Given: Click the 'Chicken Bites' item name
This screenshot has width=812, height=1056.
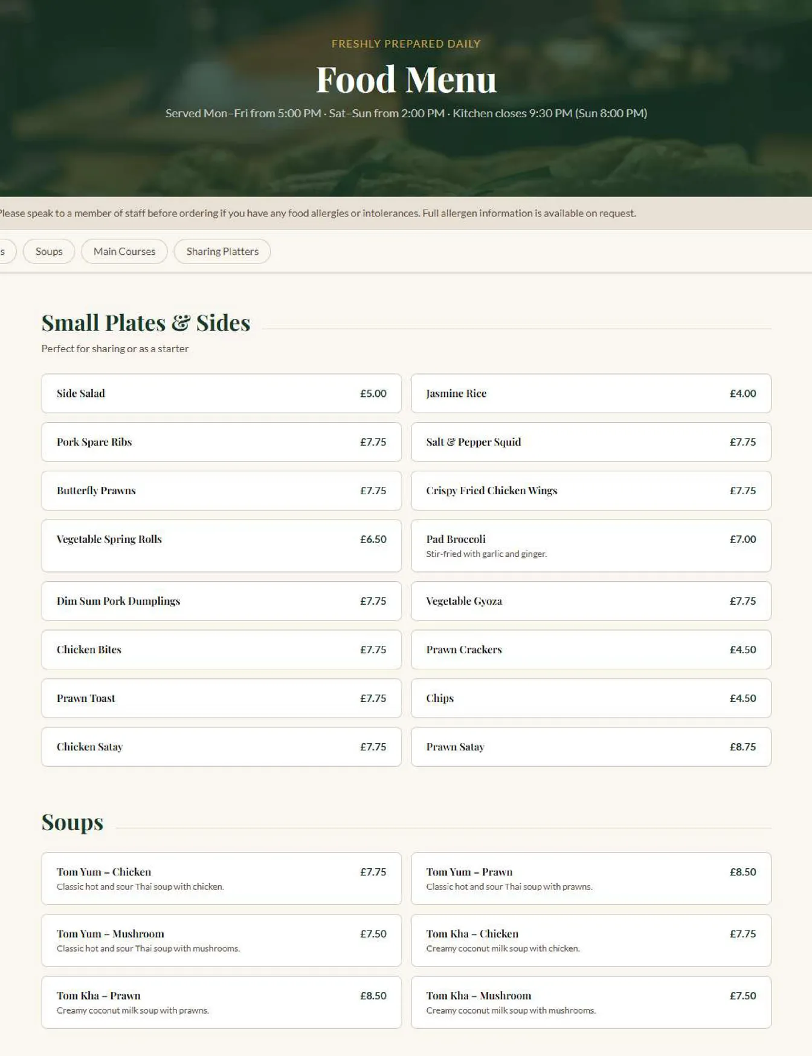Looking at the screenshot, I should click(x=89, y=649).
